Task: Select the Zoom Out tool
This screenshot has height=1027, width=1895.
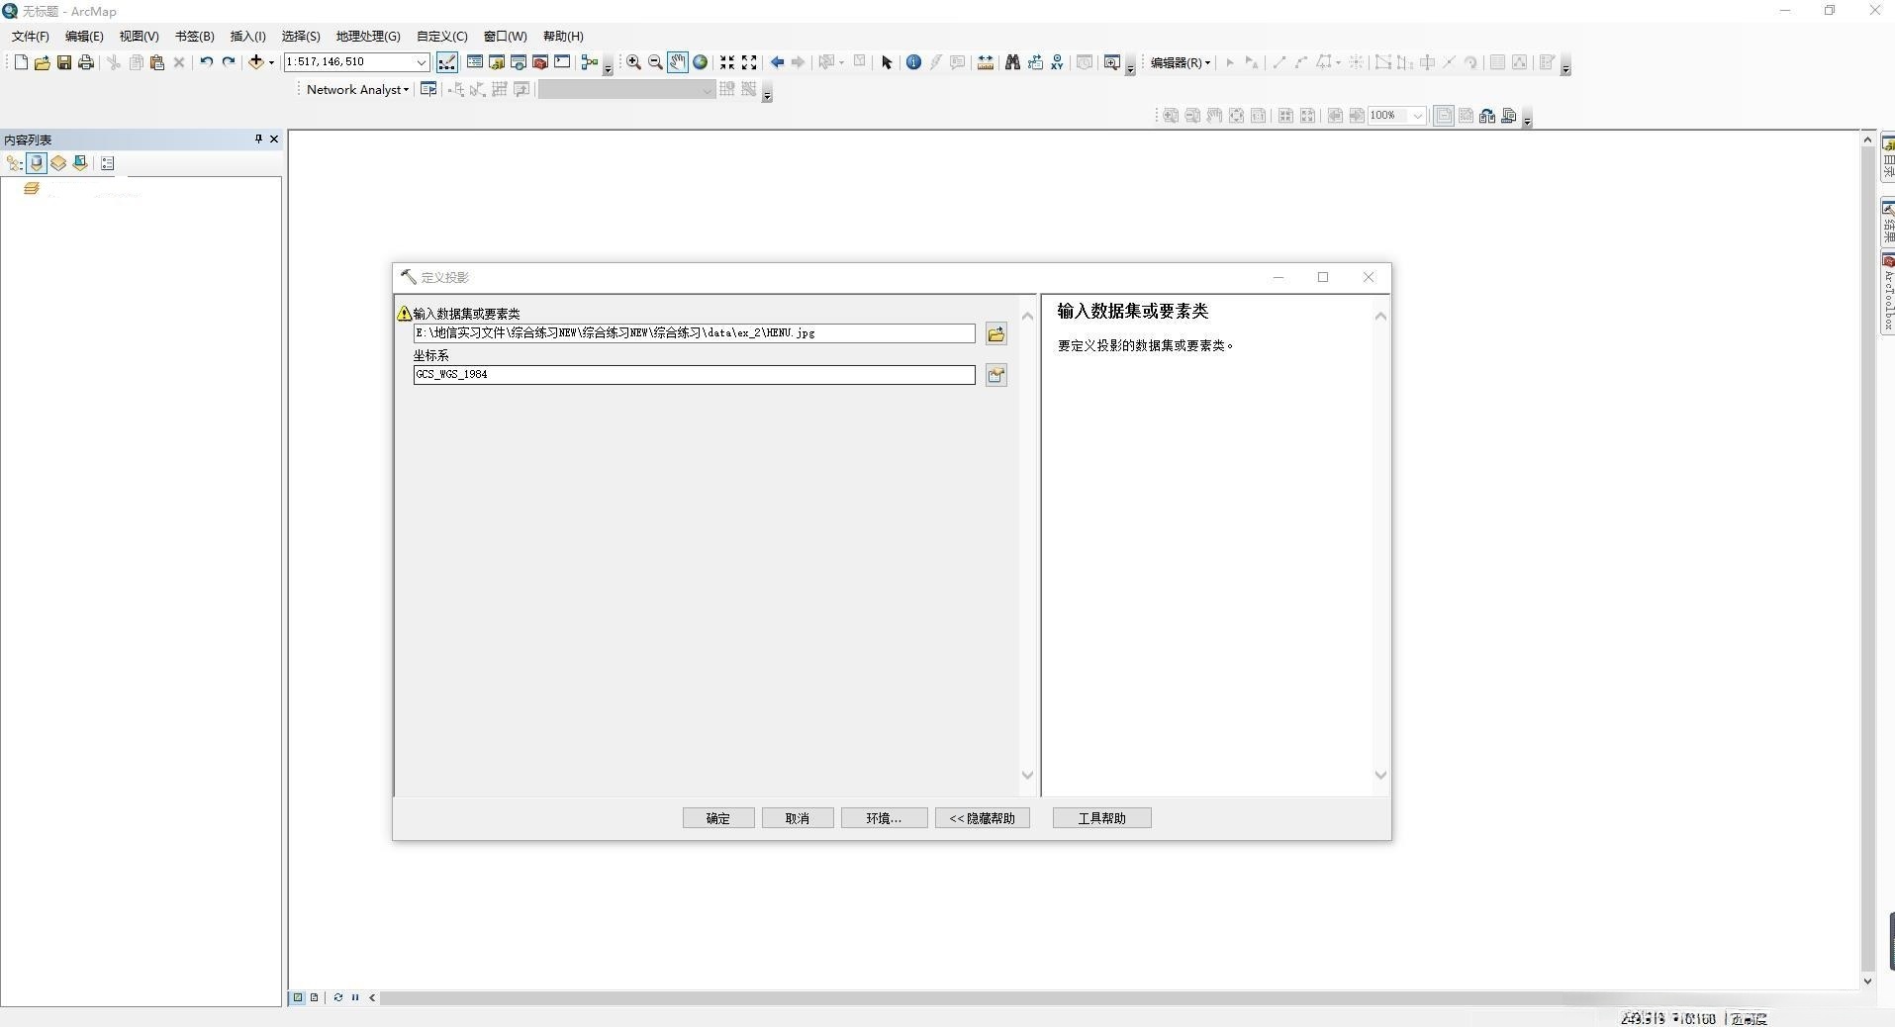Action: (655, 62)
